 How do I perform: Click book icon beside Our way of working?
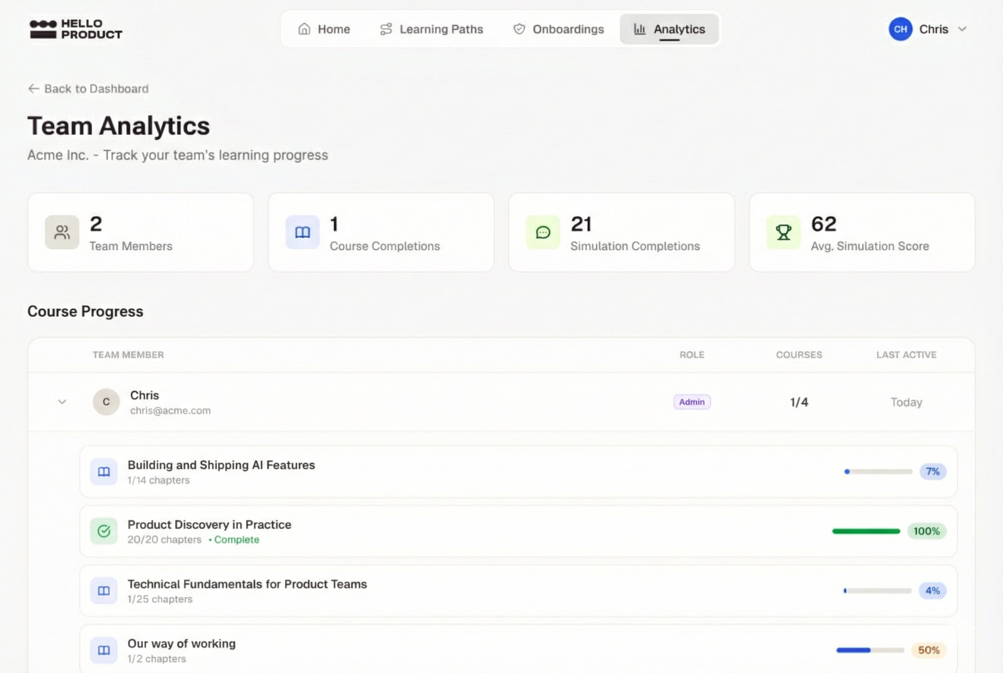104,650
